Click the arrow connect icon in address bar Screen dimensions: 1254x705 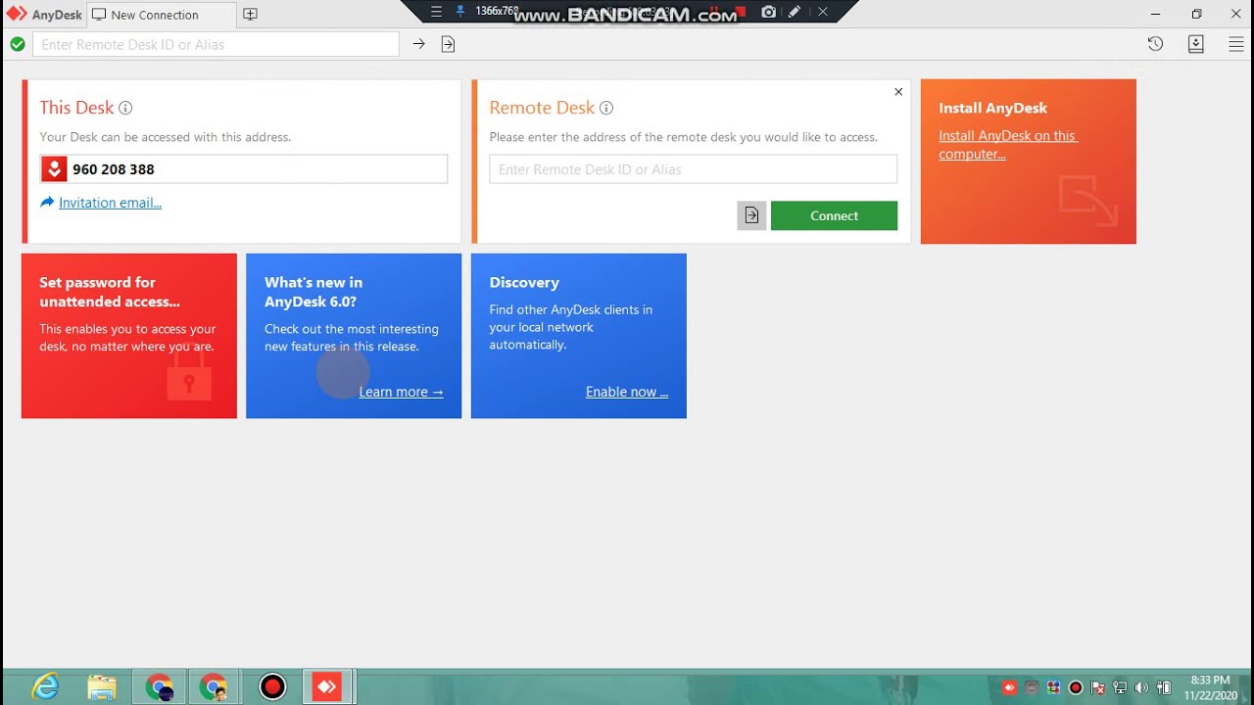pos(419,44)
